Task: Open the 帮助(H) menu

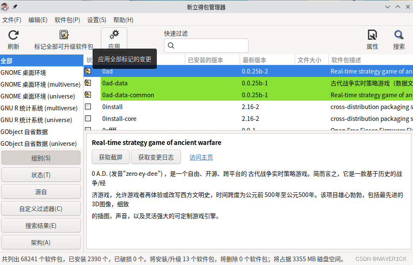Action: [x=123, y=20]
